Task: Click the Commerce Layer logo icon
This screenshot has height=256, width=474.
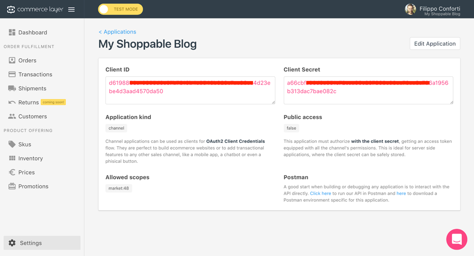Action: (11, 9)
